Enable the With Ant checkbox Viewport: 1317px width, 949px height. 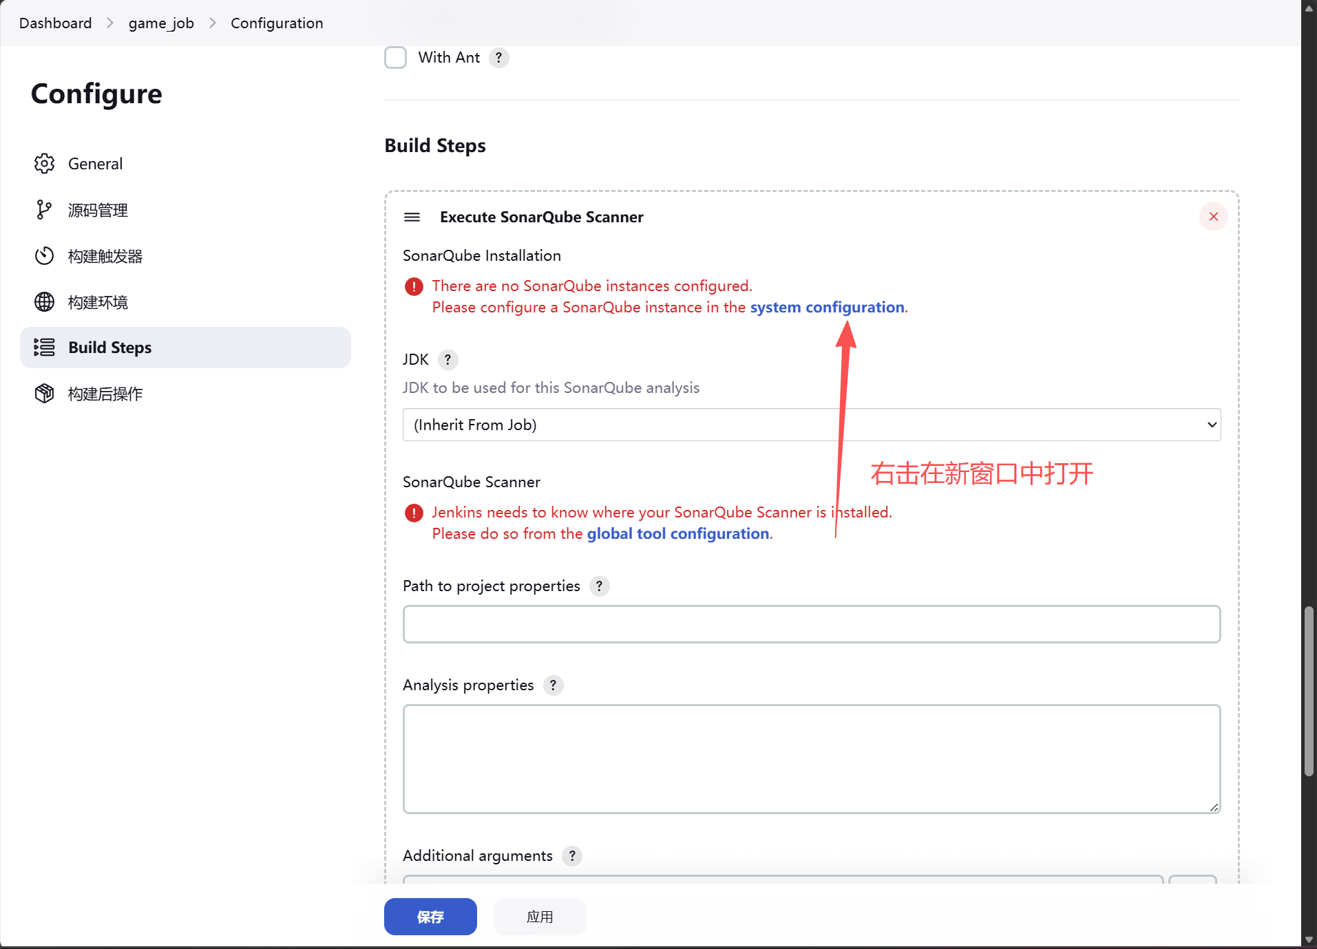coord(395,58)
